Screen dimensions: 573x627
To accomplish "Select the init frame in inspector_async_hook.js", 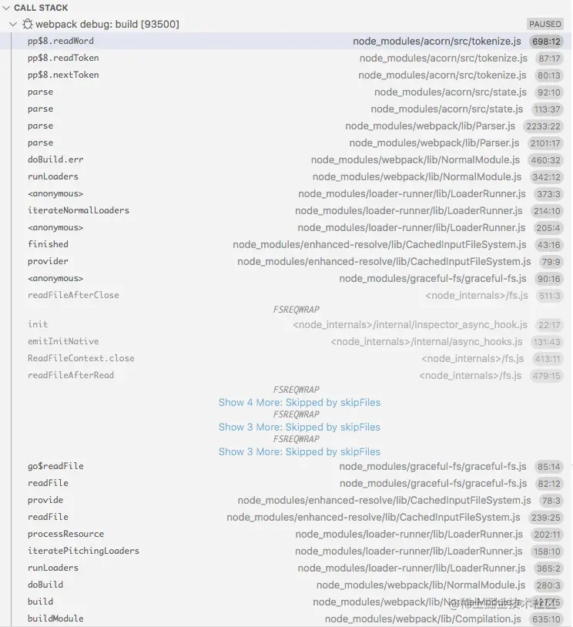I will point(286,325).
